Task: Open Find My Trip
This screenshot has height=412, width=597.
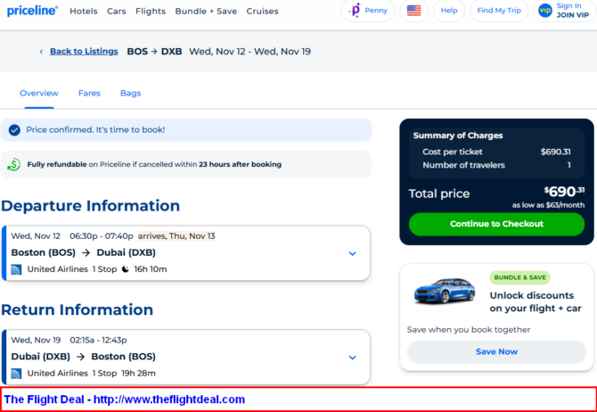Action: pos(499,11)
